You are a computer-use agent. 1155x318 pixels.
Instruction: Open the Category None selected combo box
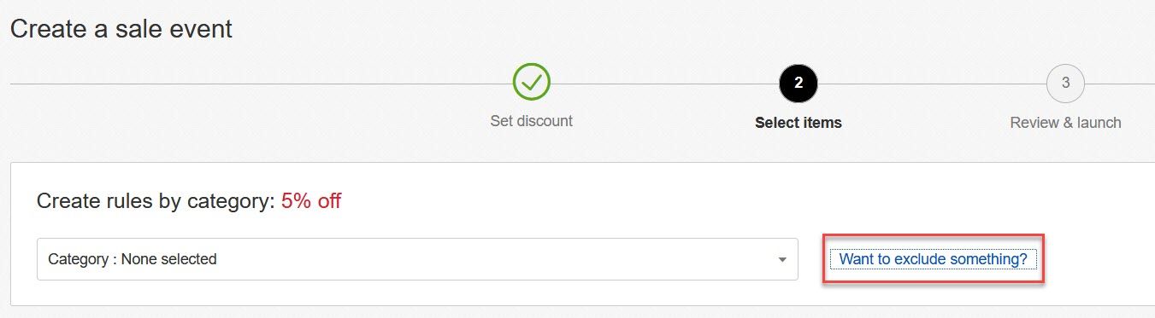click(417, 259)
